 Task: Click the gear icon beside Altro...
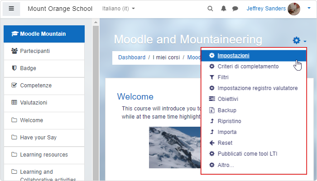click(211, 165)
